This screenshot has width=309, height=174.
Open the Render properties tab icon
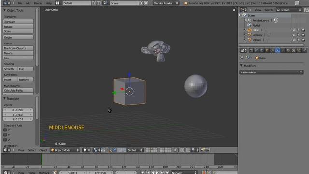tap(251, 50)
